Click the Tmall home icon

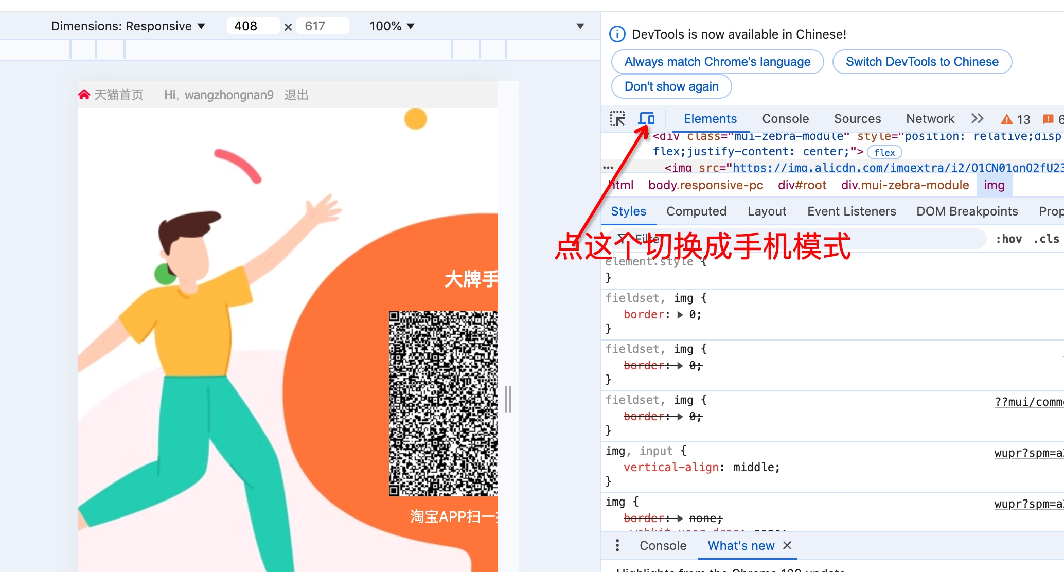[x=84, y=95]
